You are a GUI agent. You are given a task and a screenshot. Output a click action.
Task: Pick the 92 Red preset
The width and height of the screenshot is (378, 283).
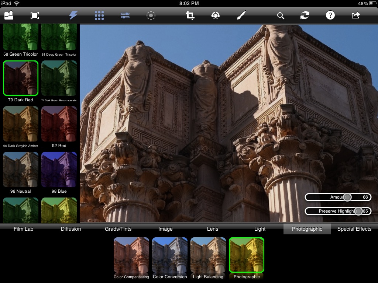point(59,124)
